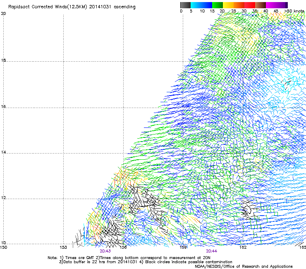Click the 'Data buffer is 22 hrs' note line
Viewport: 306px width, 269px height.
(146, 262)
